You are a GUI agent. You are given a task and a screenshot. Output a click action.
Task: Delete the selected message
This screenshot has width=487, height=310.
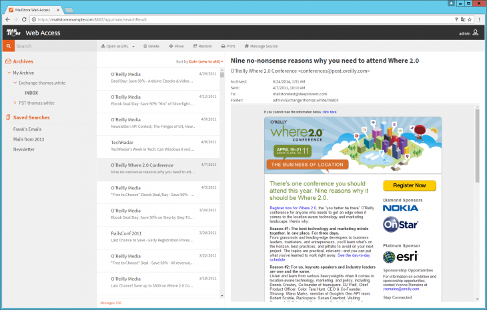pyautogui.click(x=151, y=46)
